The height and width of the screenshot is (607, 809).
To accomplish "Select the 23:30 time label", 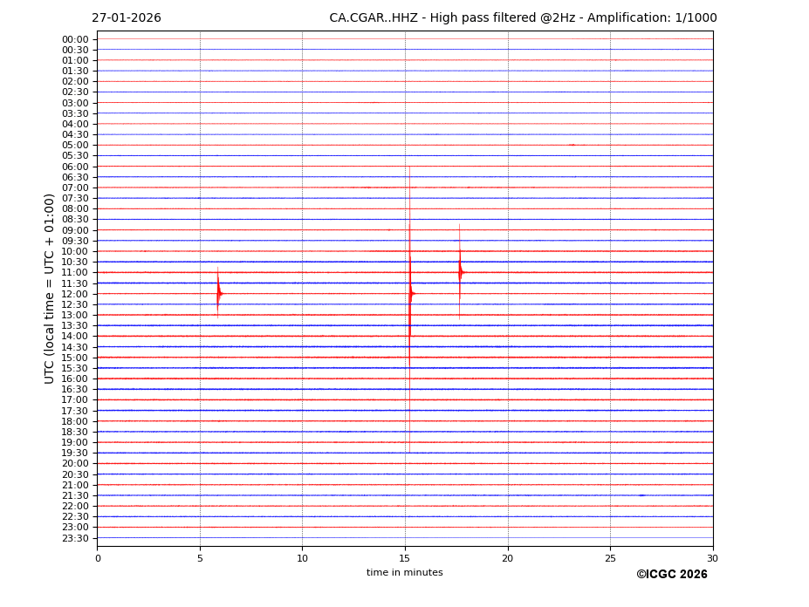I will [75, 538].
